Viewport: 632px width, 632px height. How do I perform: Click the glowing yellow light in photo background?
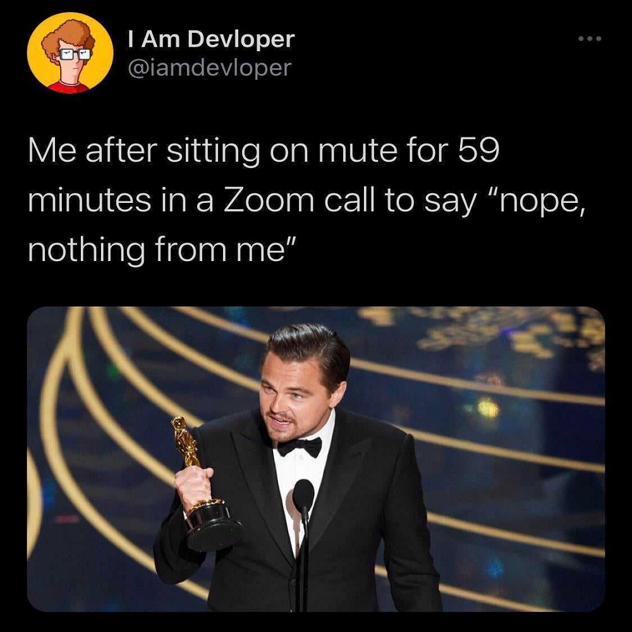click(488, 408)
